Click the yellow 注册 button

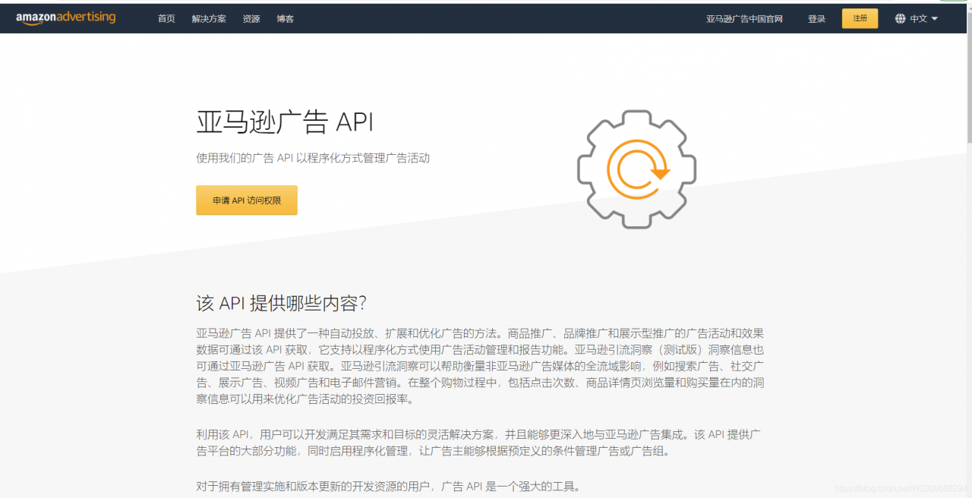[x=860, y=18]
